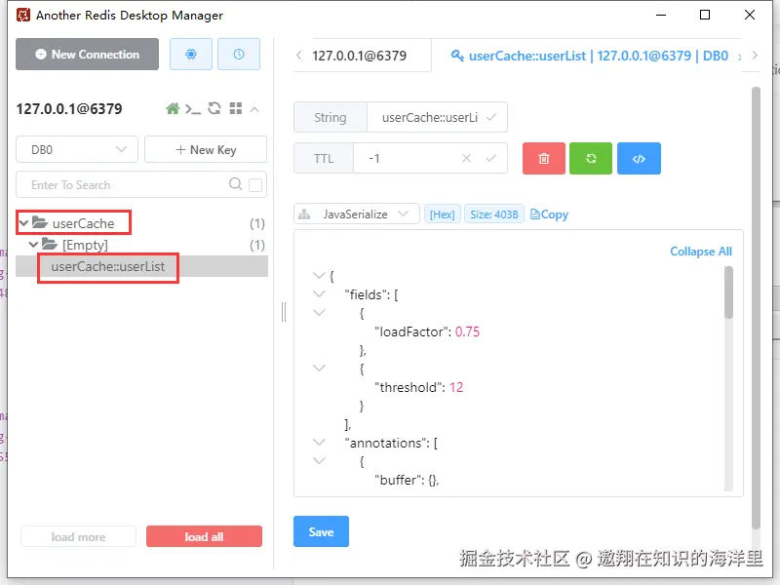
Task: Confirm key rename with the check icon
Action: (x=491, y=117)
